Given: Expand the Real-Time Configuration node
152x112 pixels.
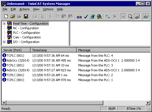Looking at the screenshot, I should [x=4, y=23].
